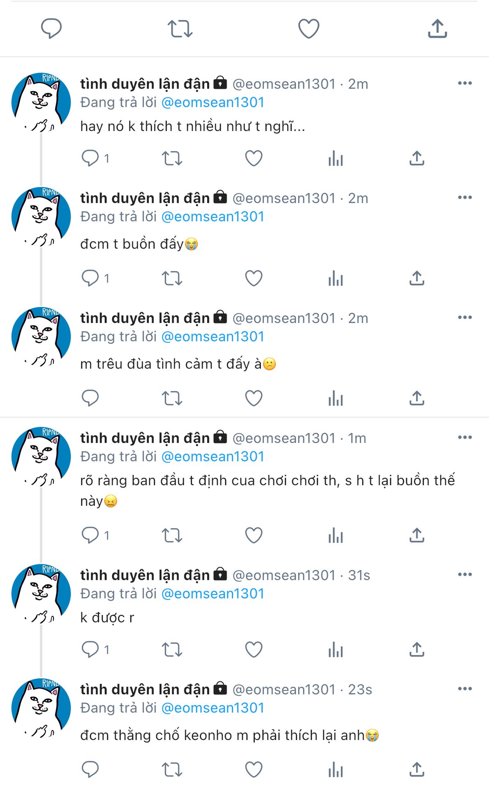Toggle like on the 'thằng chó keonho' tweet
Image resolution: width=489 pixels, height=788 pixels.
254,770
